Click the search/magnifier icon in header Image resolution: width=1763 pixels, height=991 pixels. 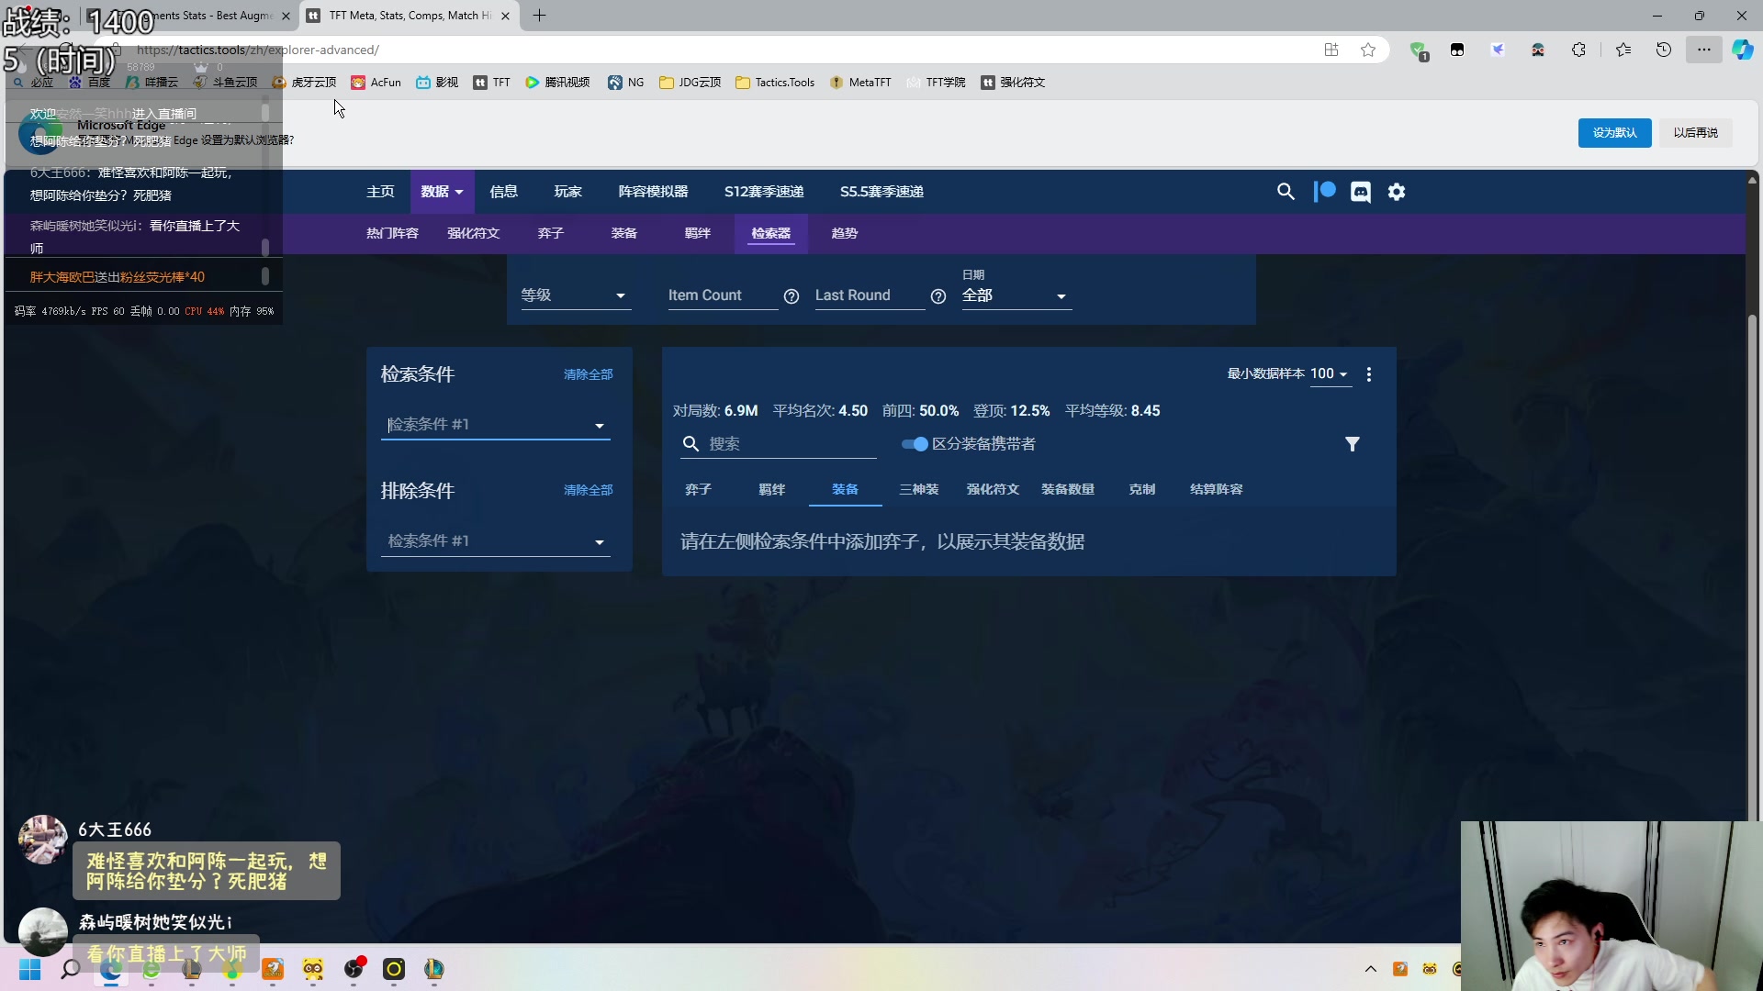1286,191
